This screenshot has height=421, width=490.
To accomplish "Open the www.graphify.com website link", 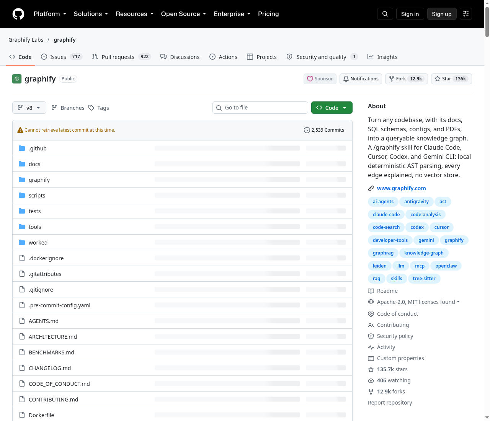I will [402, 188].
